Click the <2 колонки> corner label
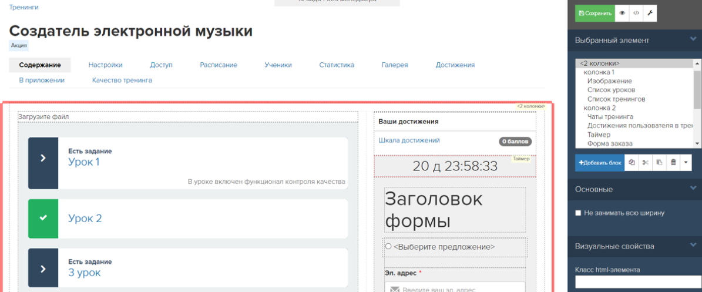 (530, 106)
